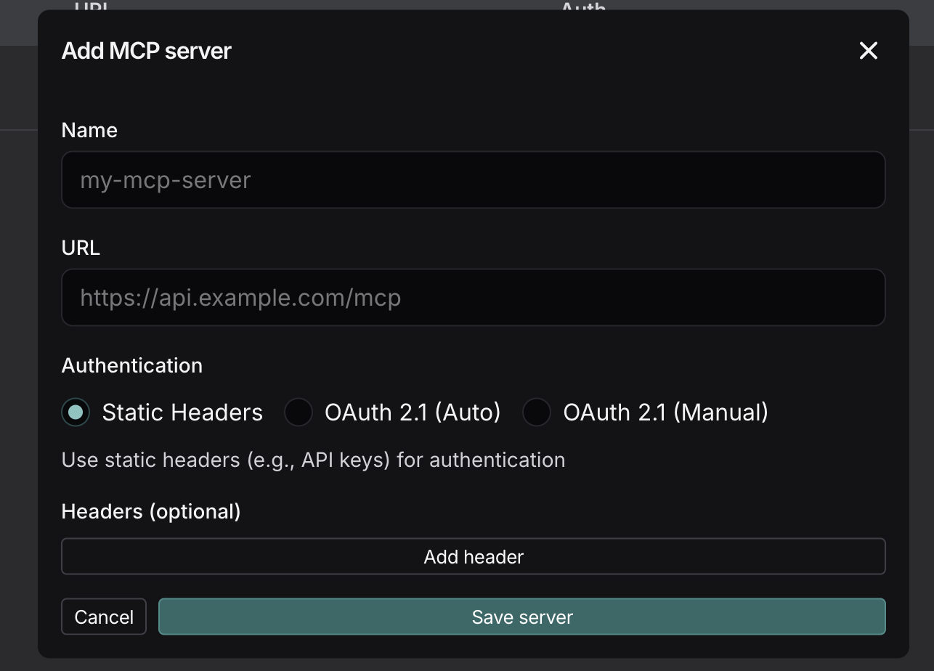Save the new MCP server
The image size is (934, 671).
pyautogui.click(x=521, y=616)
